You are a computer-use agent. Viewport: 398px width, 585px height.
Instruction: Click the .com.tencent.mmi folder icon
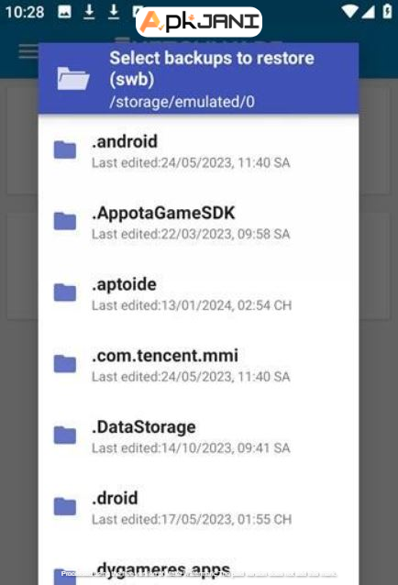click(65, 364)
